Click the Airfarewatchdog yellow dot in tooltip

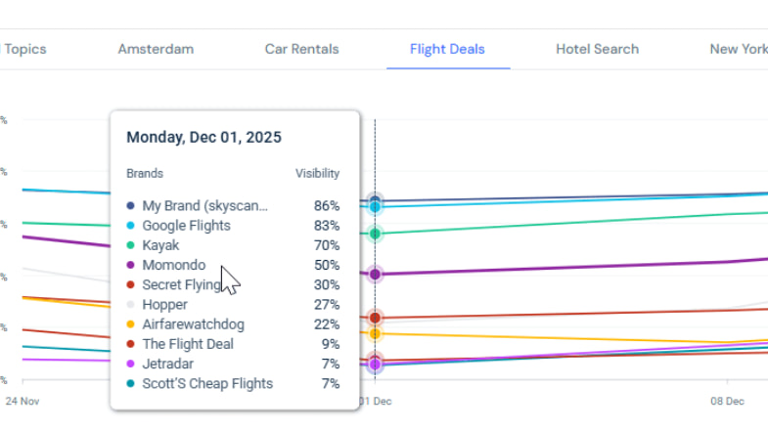tap(131, 324)
